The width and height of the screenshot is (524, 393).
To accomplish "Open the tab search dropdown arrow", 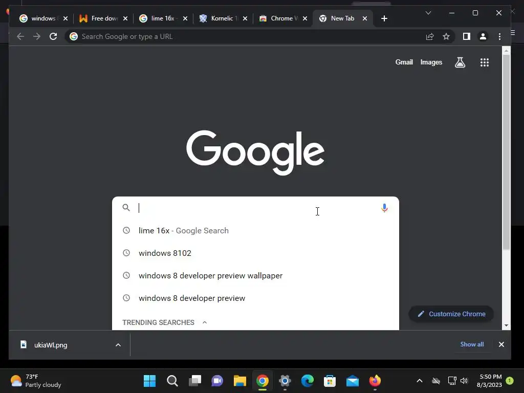I will (428, 13).
